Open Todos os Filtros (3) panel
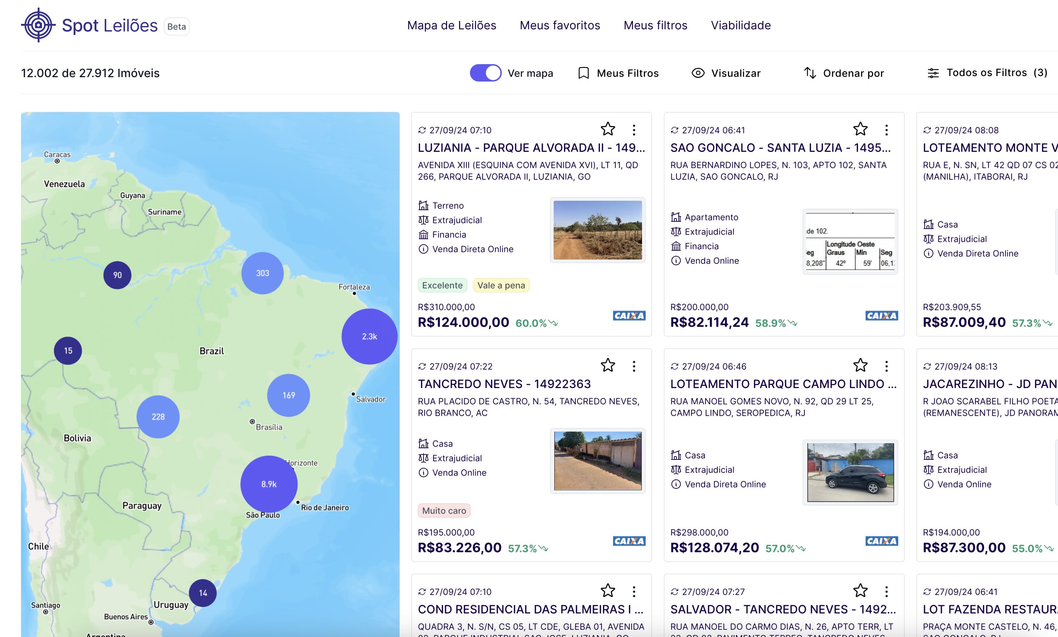 coord(987,73)
